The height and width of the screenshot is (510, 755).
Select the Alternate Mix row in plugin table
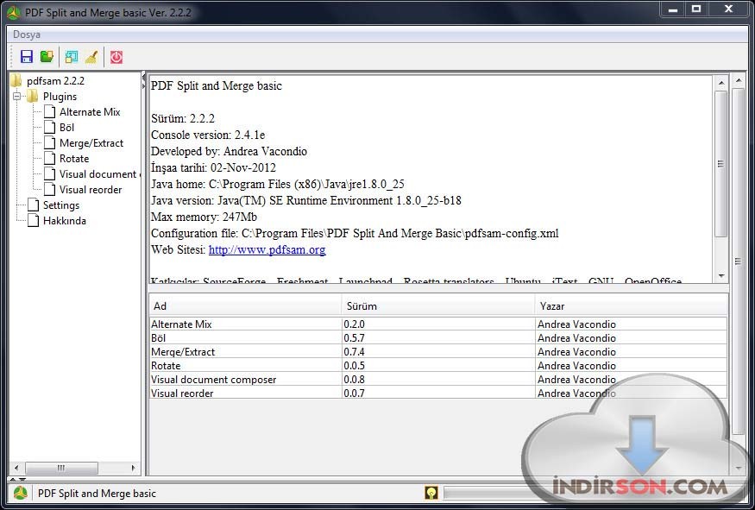coord(438,324)
